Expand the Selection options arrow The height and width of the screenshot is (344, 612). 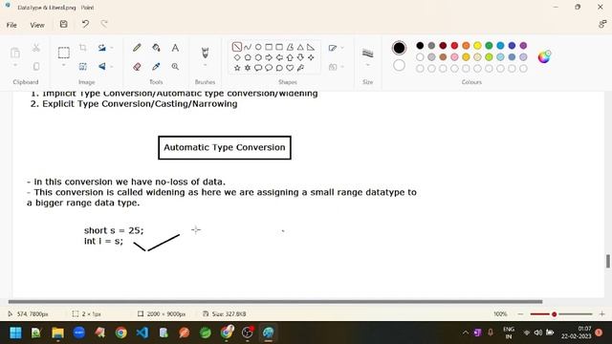click(x=64, y=65)
